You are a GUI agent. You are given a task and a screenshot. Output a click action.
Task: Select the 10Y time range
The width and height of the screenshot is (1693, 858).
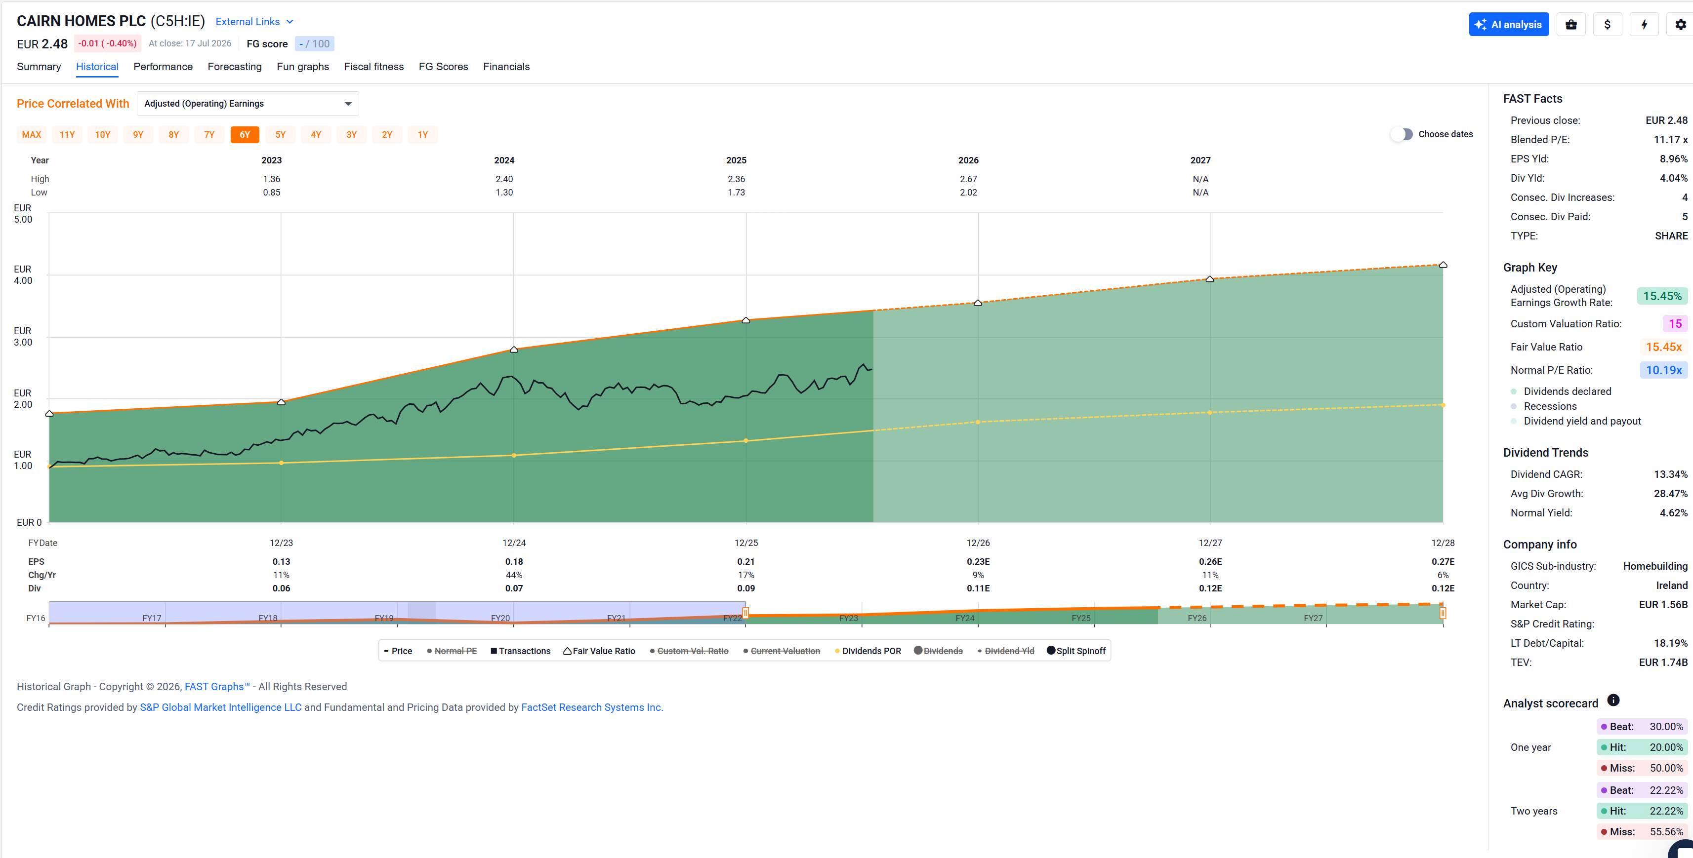103,135
